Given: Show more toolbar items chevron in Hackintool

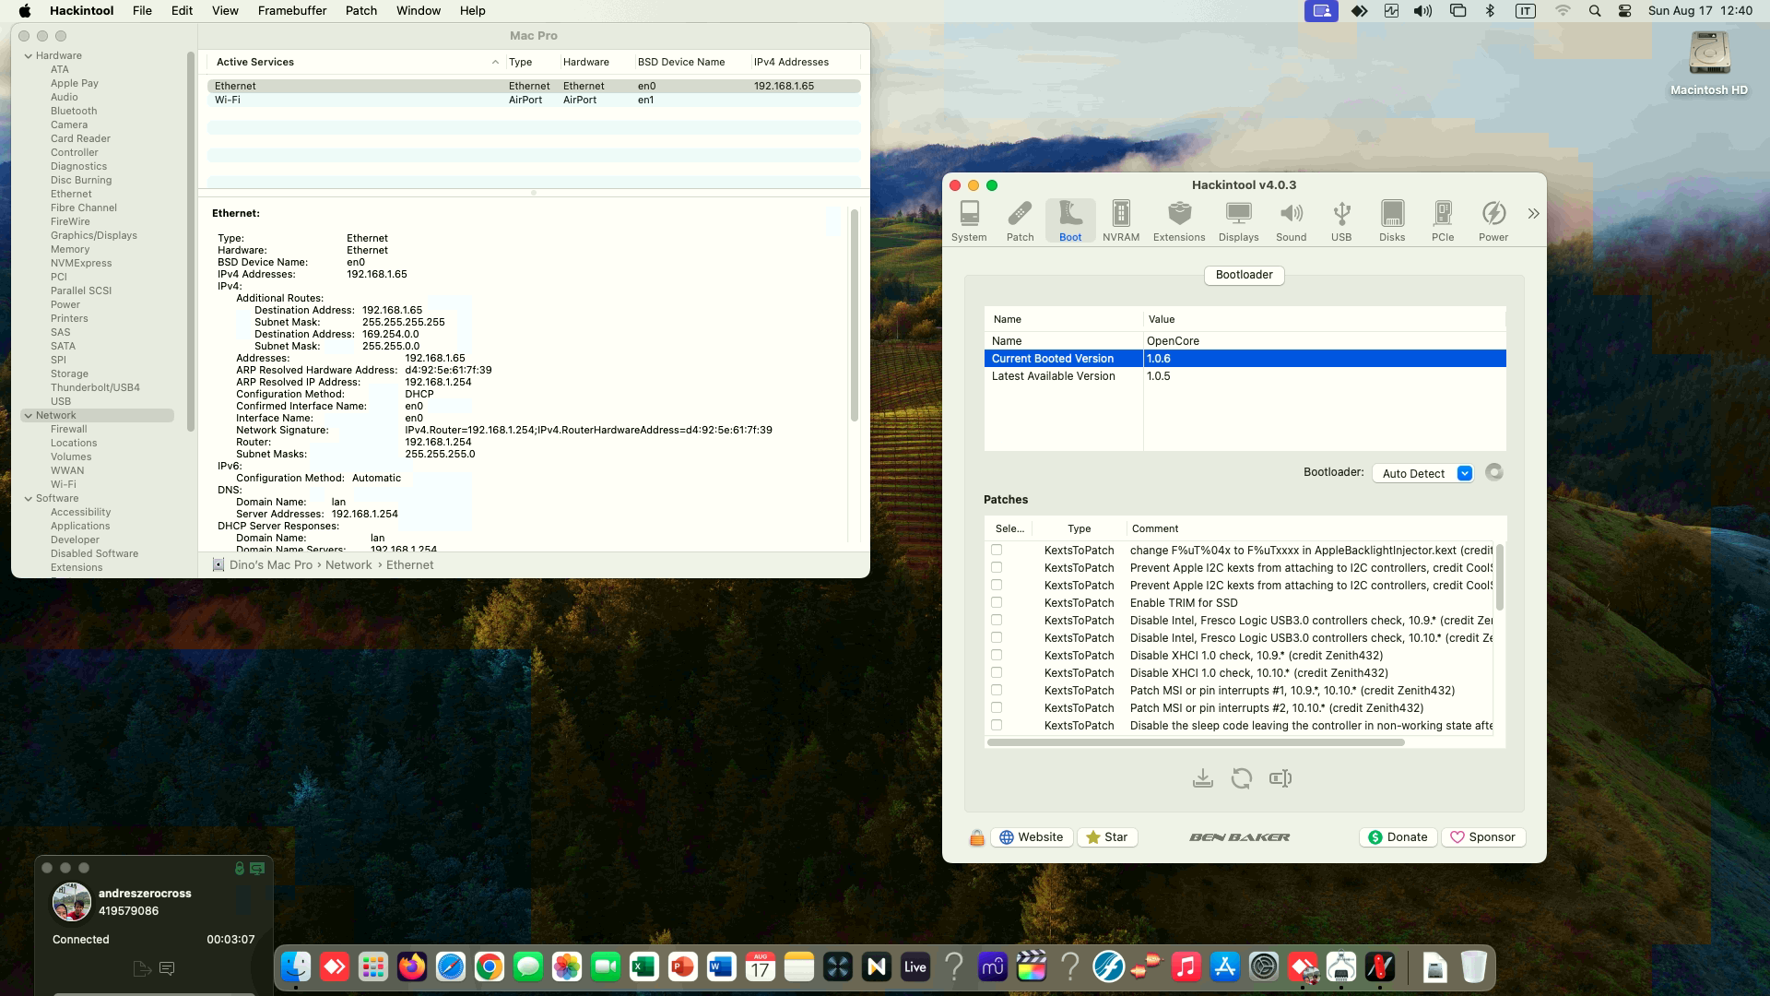Looking at the screenshot, I should point(1533,214).
